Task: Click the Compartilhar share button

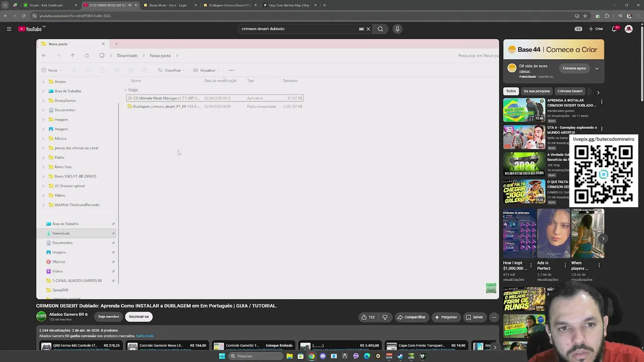Action: click(411, 317)
